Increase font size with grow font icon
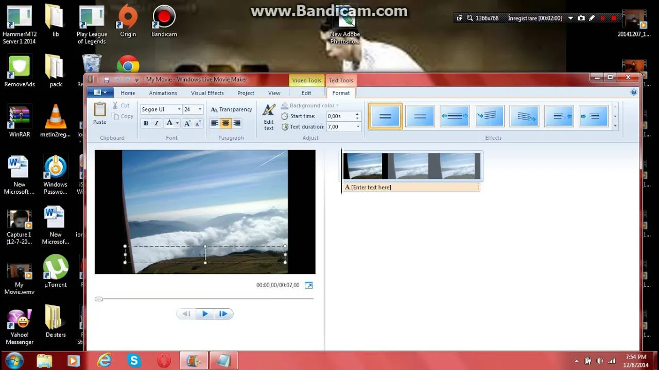This screenshot has width=659, height=370. 187,123
